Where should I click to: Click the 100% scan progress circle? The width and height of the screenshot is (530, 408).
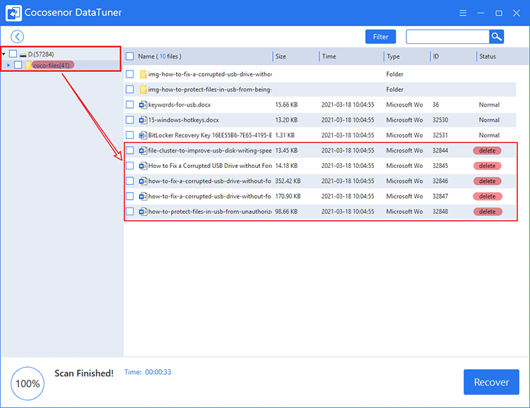[28, 383]
